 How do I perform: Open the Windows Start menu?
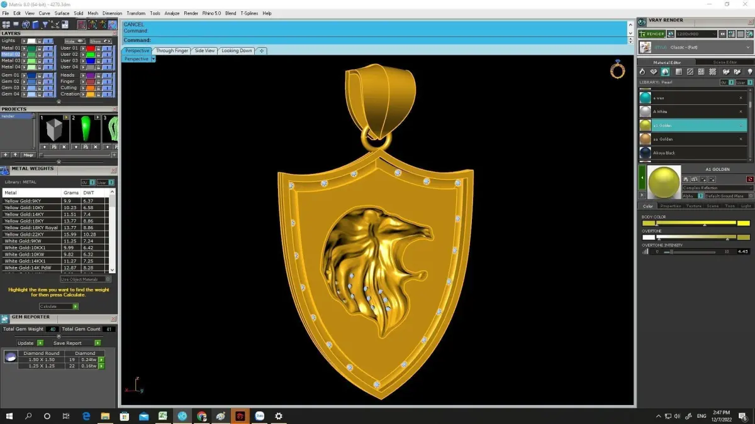click(9, 416)
